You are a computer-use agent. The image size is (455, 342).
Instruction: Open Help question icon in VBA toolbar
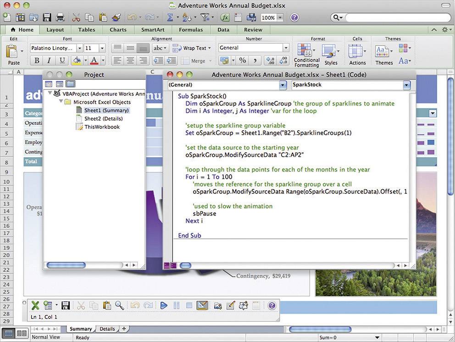[272, 305]
